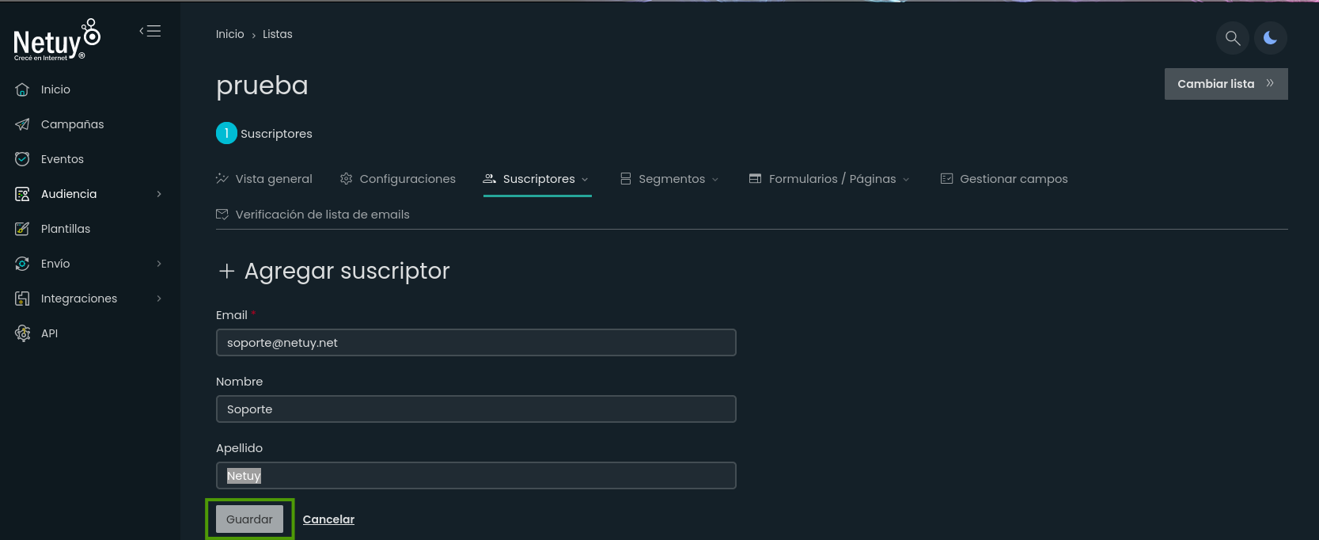1319x540 pixels.
Task: Click the double chevron on Cambiar lista
Action: (x=1270, y=83)
